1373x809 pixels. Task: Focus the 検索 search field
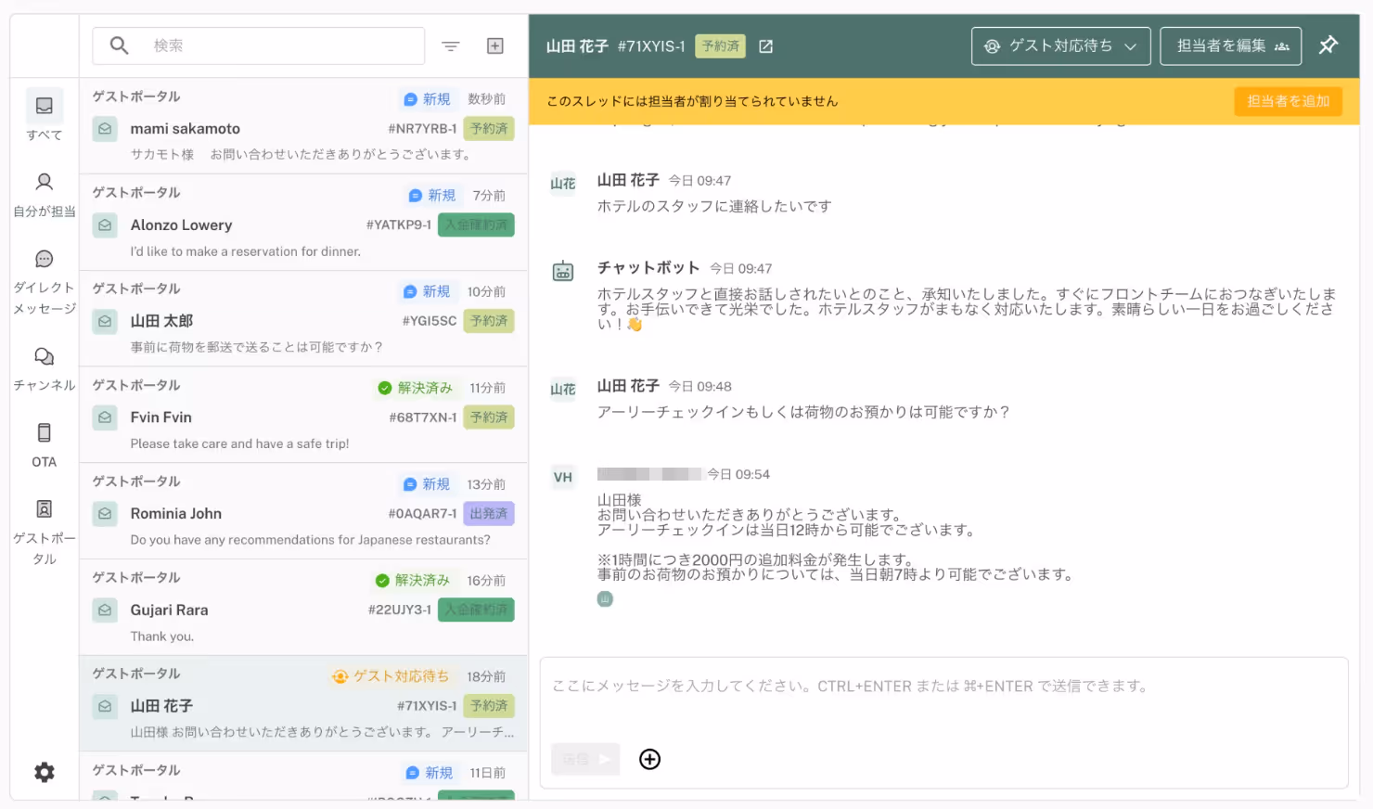(x=259, y=45)
